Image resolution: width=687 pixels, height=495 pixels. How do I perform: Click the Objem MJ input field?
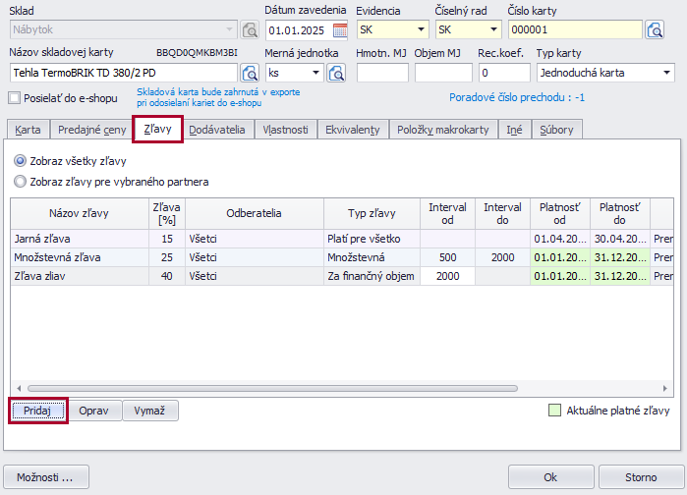coord(443,73)
